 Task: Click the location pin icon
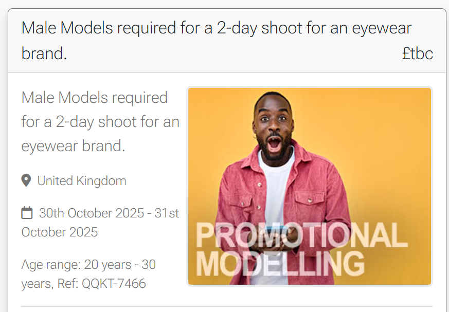(26, 180)
